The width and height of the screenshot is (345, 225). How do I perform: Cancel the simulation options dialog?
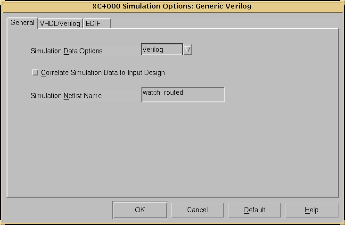197,210
